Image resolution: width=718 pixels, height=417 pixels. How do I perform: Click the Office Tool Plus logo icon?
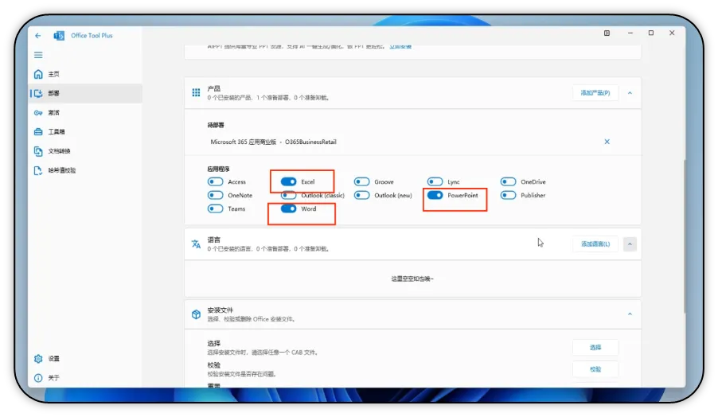pos(59,35)
